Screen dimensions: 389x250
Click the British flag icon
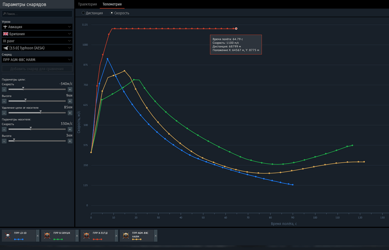point(5,34)
